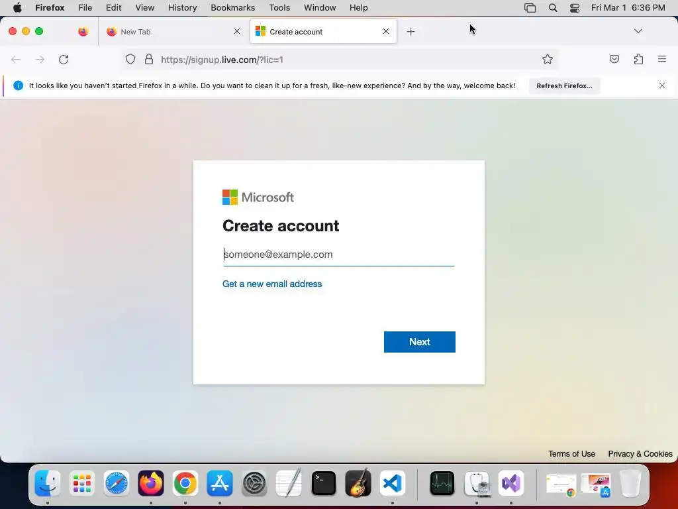This screenshot has width=678, height=509.
Task: Click the Refresh Firefox… button
Action: point(564,85)
